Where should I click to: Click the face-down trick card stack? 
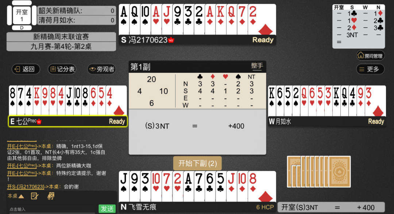pyautogui.click(x=318, y=172)
